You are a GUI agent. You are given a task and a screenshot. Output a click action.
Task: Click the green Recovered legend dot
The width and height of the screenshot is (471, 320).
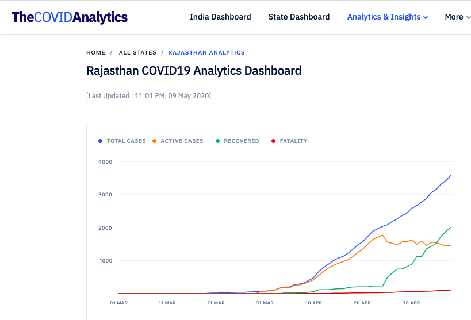218,141
